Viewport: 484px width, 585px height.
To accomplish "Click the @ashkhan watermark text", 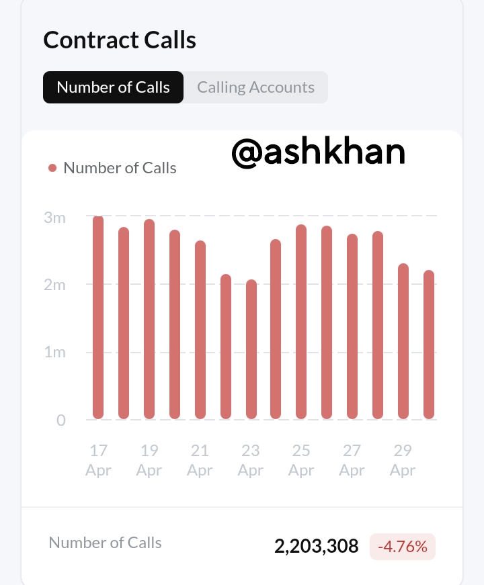I will pos(318,152).
